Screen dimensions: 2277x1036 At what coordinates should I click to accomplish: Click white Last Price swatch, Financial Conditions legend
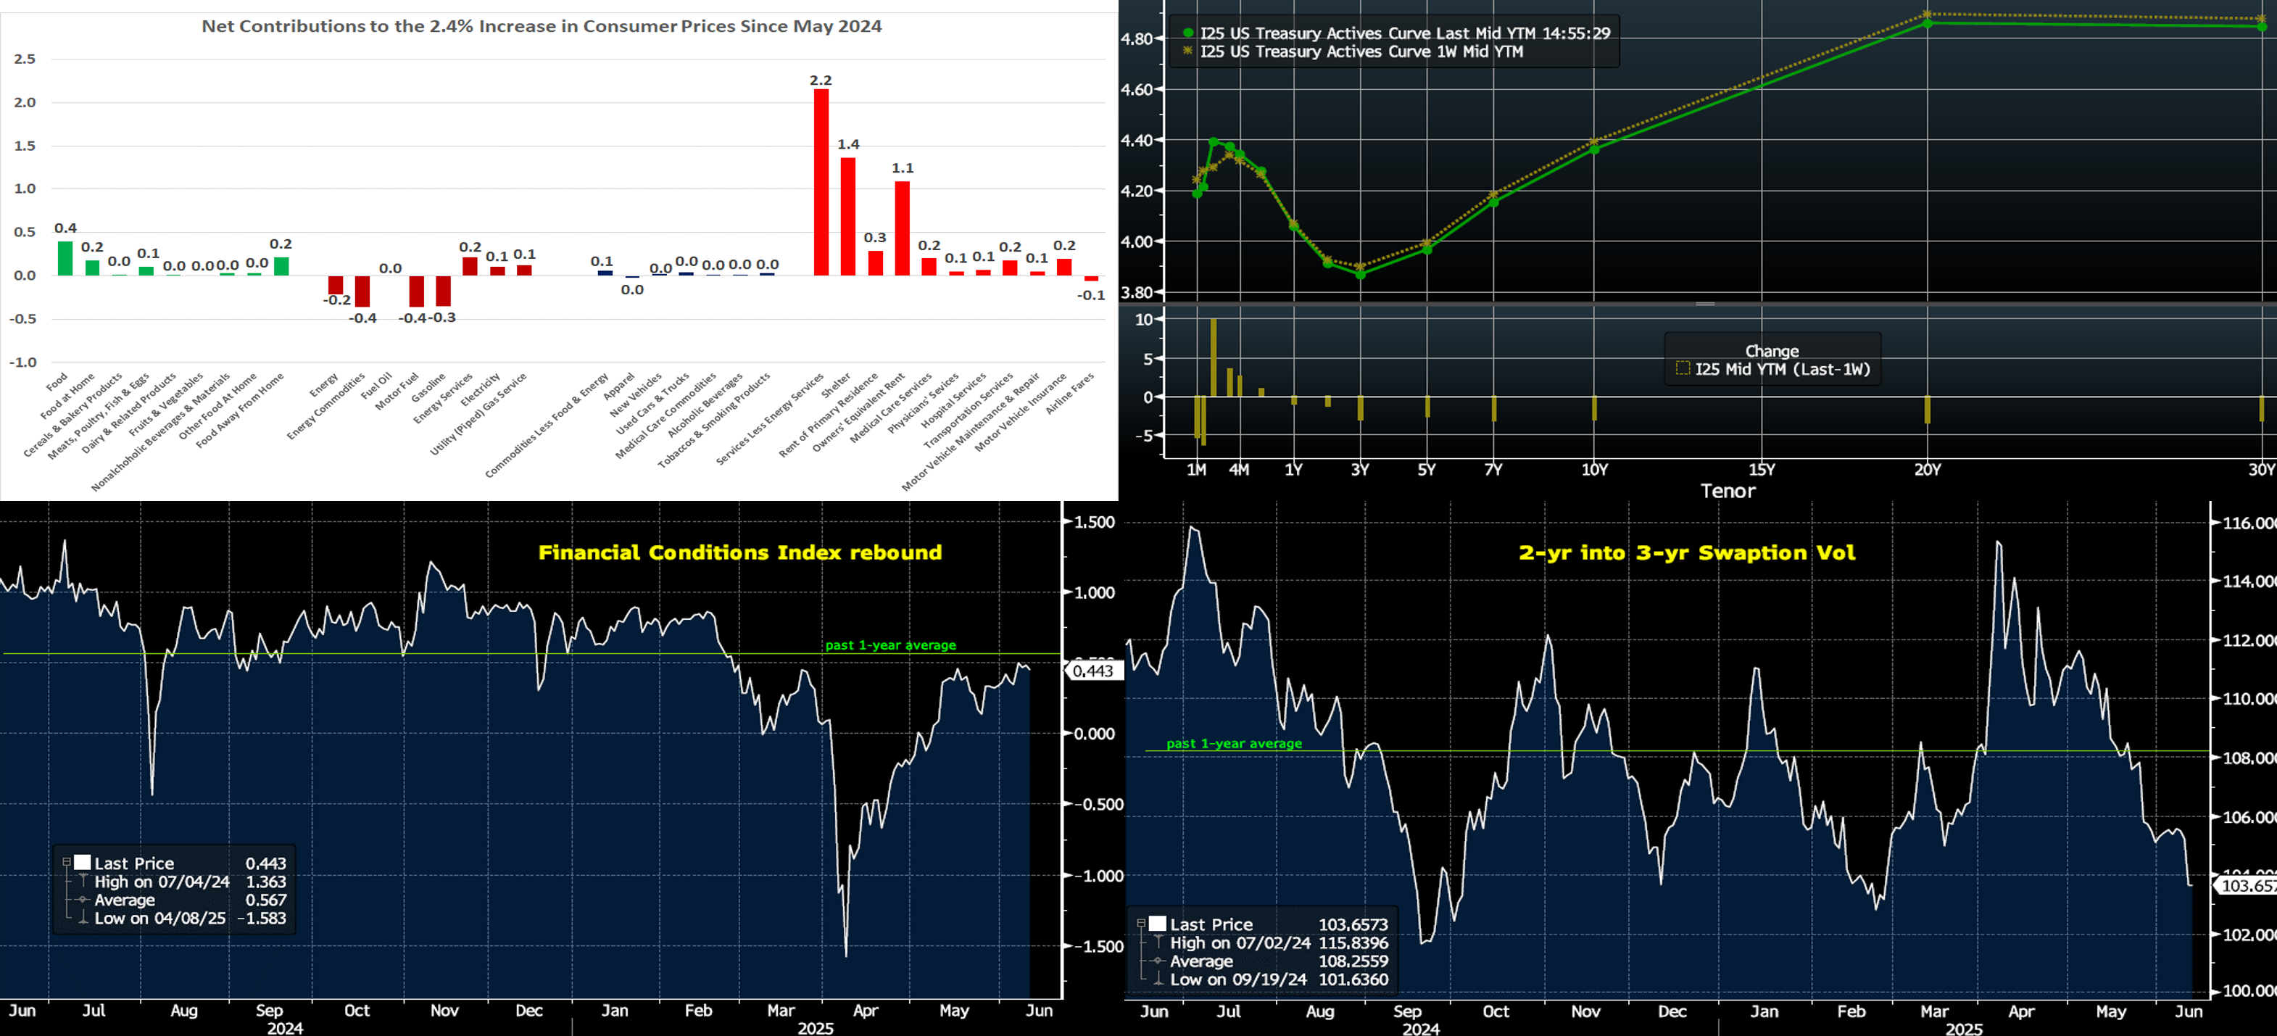82,862
